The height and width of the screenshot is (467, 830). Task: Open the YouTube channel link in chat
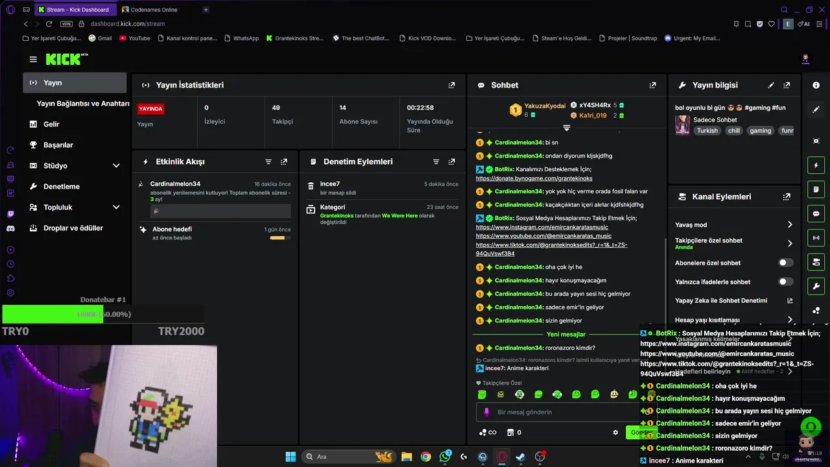(x=543, y=236)
